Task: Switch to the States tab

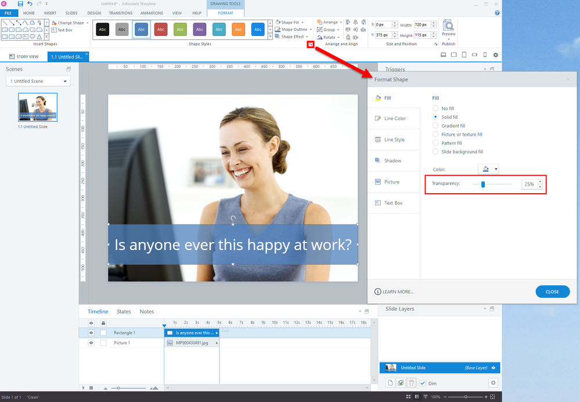Action: 124,312
